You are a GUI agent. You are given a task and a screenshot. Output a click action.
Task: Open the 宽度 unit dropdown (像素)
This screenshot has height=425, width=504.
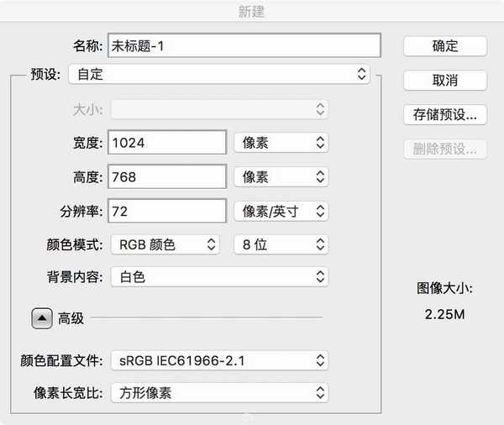[x=281, y=143]
